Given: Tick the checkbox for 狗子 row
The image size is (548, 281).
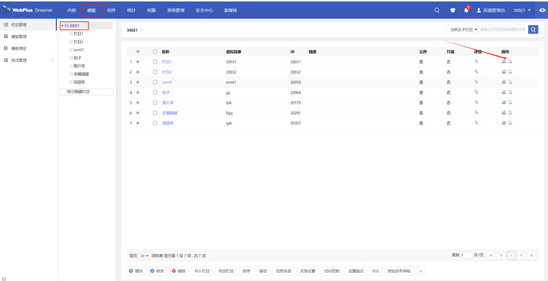Looking at the screenshot, I should pyautogui.click(x=155, y=92).
